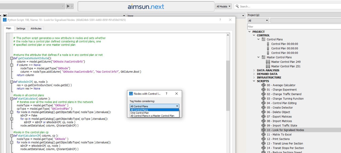Screen dimensions: 341x153
Task: Select 11 - Matrix To Excel script
Action: pos(279,135)
